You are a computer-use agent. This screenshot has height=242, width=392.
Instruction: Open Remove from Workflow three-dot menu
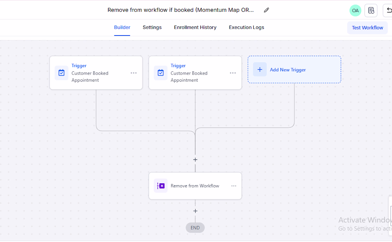point(234,186)
